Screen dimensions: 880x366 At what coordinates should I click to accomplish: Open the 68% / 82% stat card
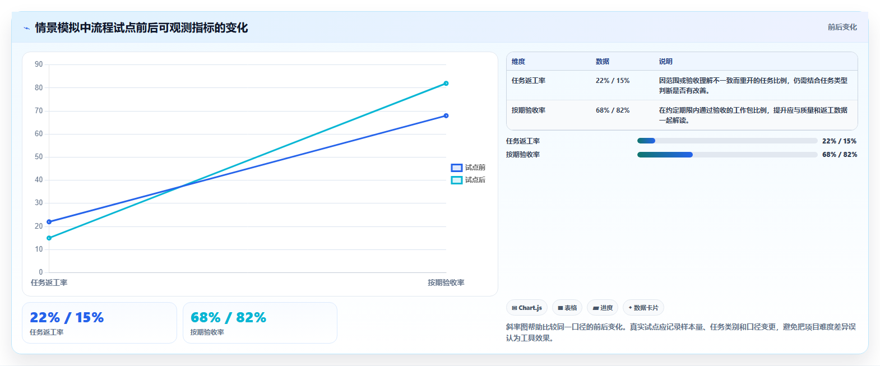pos(260,323)
